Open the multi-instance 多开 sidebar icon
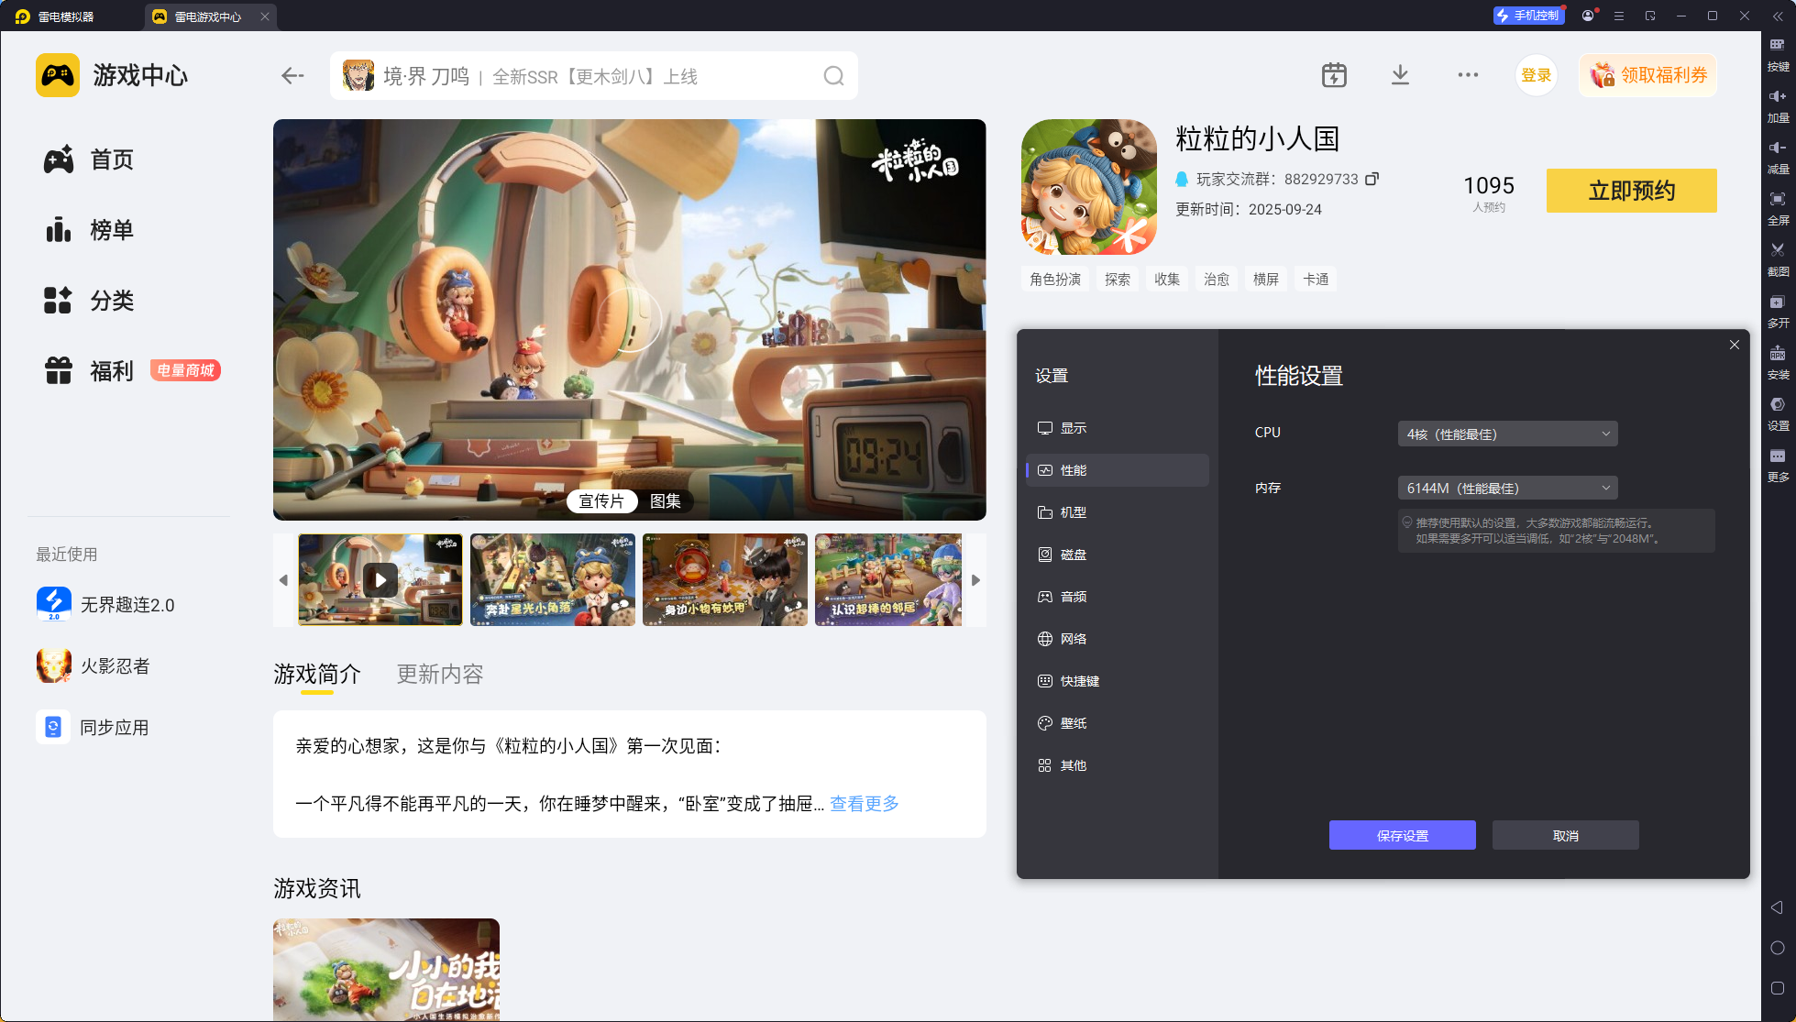1796x1022 pixels. tap(1777, 302)
